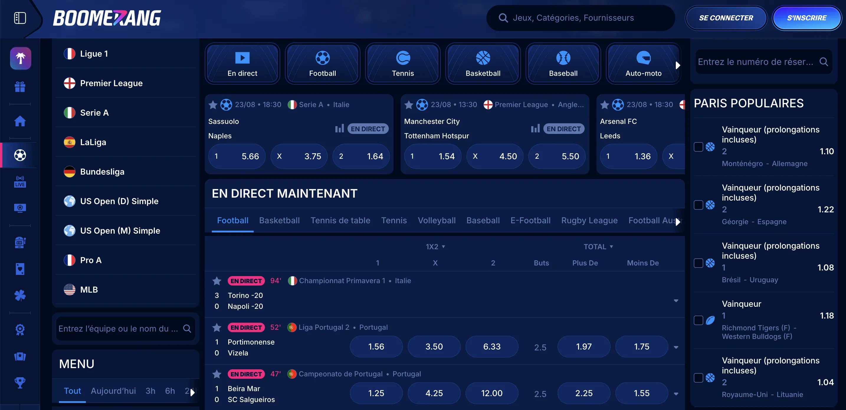Select the home icon in left sidebar
The width and height of the screenshot is (846, 410).
tap(20, 121)
